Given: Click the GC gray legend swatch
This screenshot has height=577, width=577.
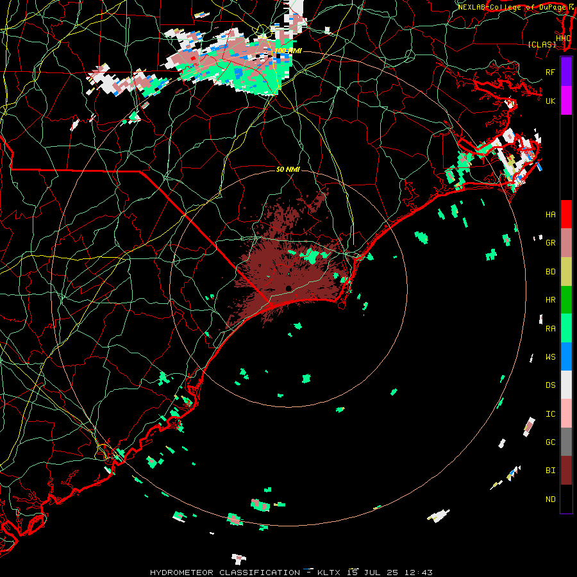Looking at the screenshot, I should pos(566,442).
